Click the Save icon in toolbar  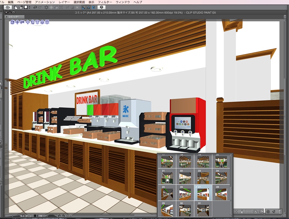click(26, 8)
